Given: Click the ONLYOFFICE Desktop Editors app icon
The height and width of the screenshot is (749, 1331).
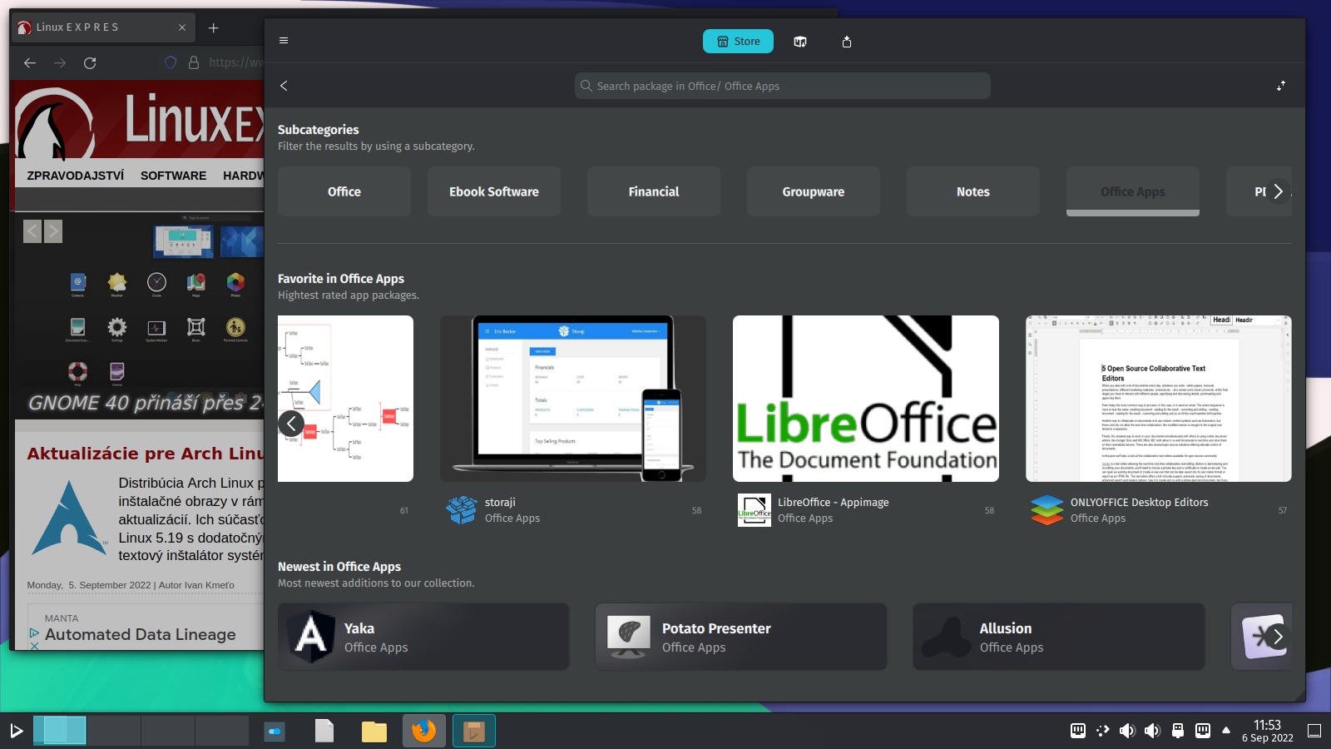Looking at the screenshot, I should coord(1047,509).
